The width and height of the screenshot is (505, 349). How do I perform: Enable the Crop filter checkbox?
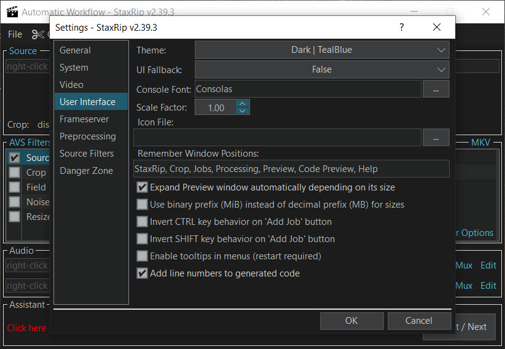(x=14, y=173)
